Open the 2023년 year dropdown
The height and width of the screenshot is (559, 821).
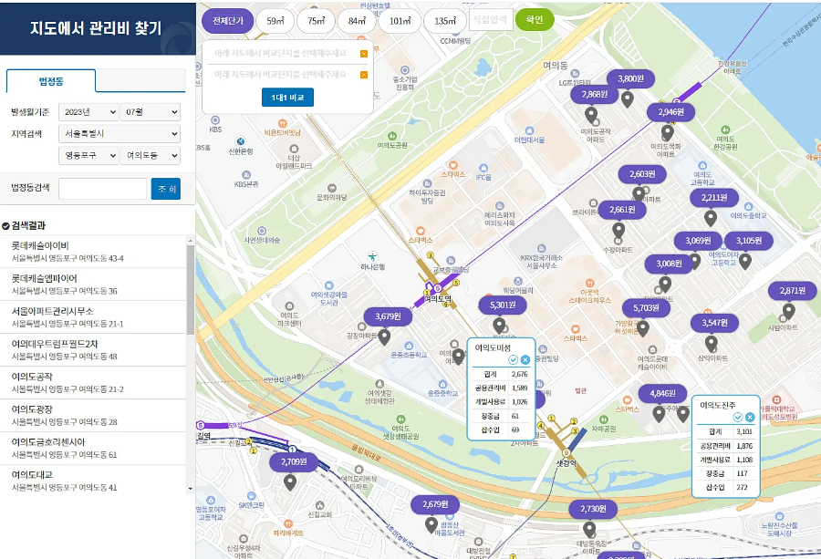tap(88, 112)
